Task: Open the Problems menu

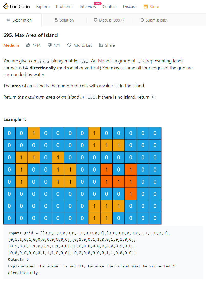Action: (64, 6)
